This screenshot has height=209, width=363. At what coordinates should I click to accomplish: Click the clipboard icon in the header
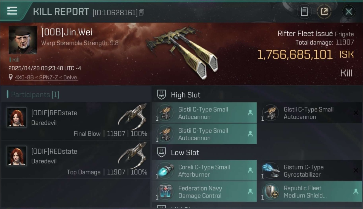[304, 12]
